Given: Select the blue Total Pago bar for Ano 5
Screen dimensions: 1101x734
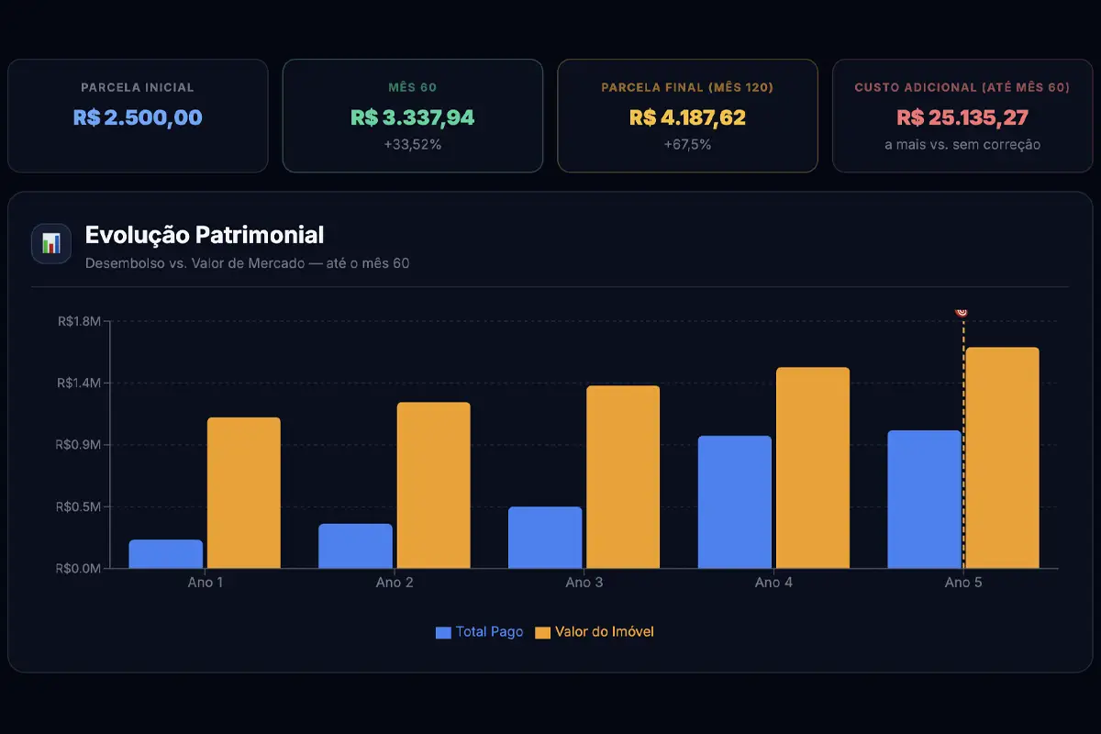Looking at the screenshot, I should click(x=925, y=499).
